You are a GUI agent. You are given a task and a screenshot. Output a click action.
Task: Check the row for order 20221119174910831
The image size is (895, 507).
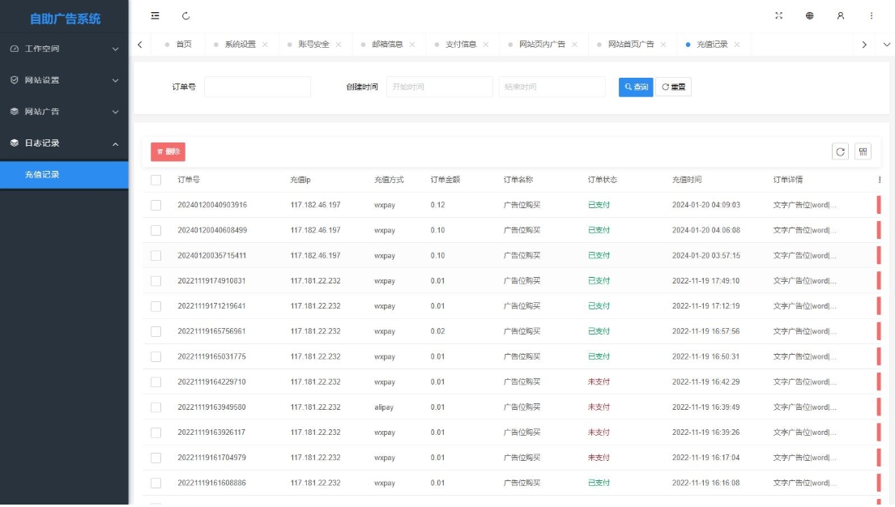156,281
